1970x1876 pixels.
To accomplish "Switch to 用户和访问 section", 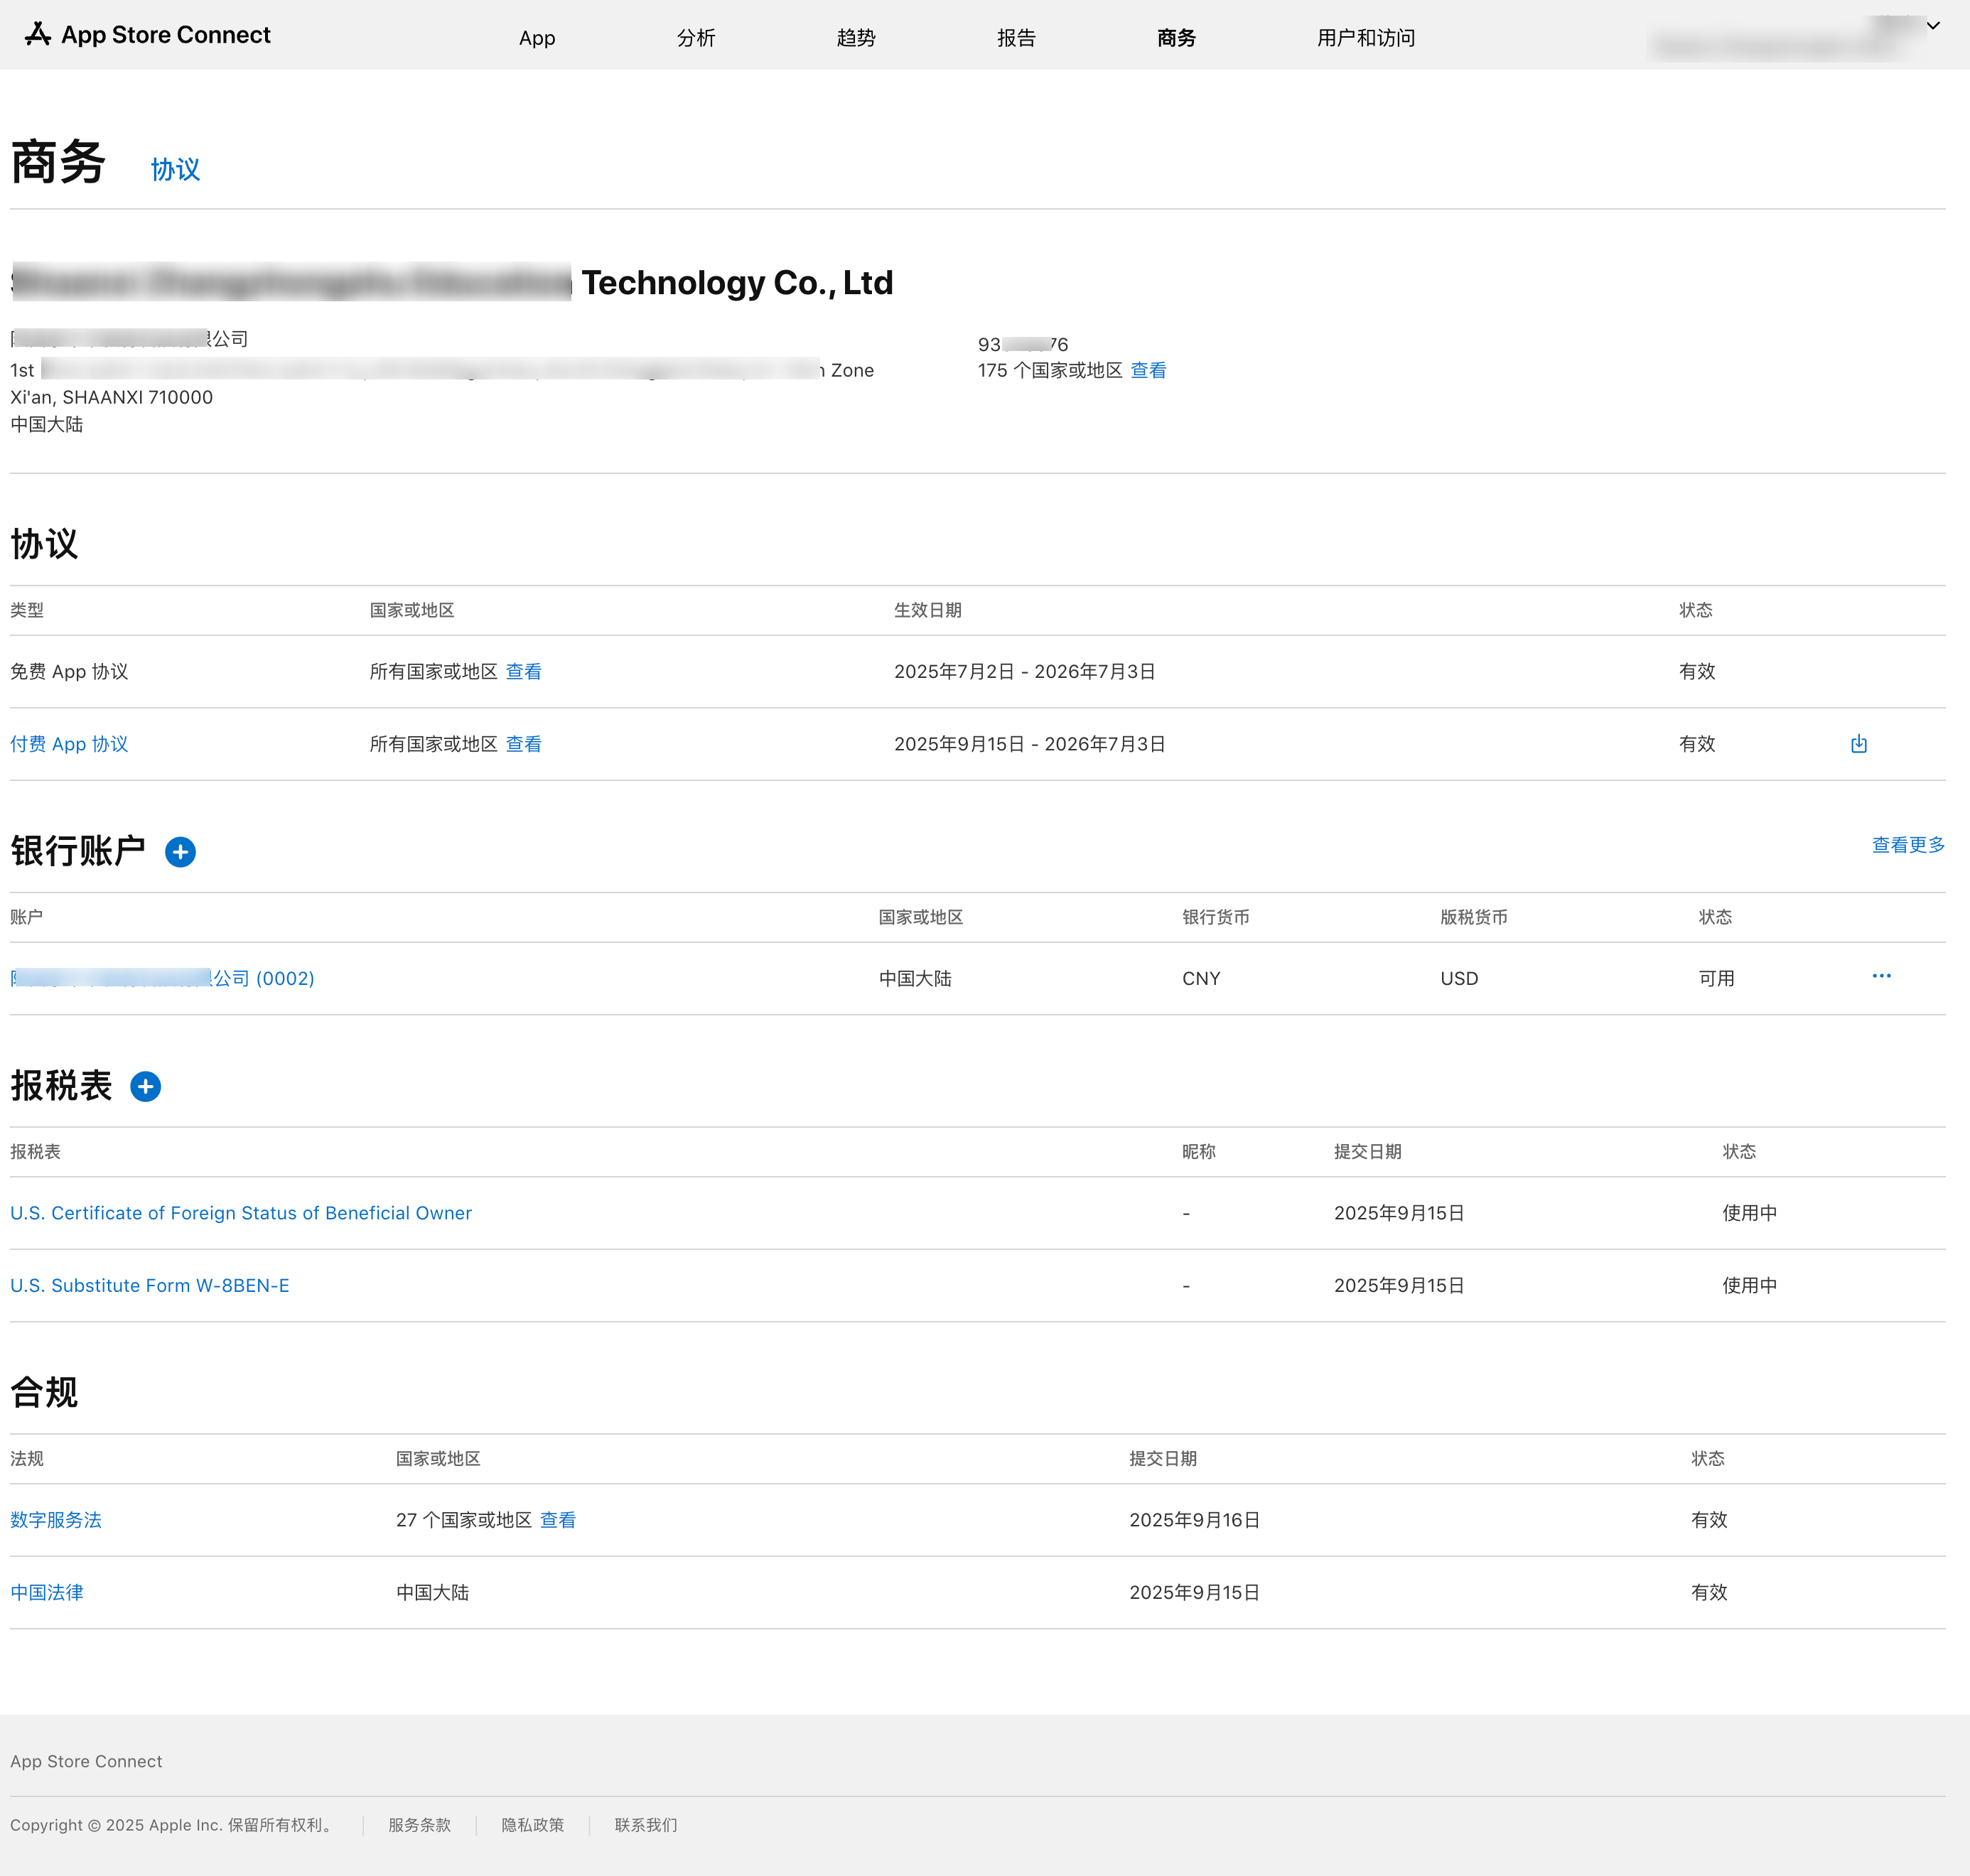I will [x=1365, y=38].
